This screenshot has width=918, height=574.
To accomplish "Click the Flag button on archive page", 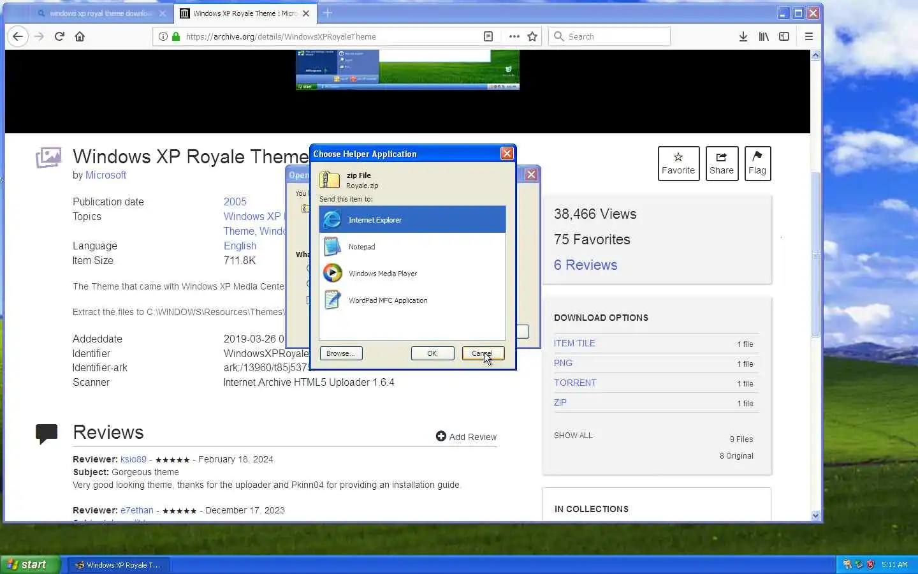I will point(757,163).
